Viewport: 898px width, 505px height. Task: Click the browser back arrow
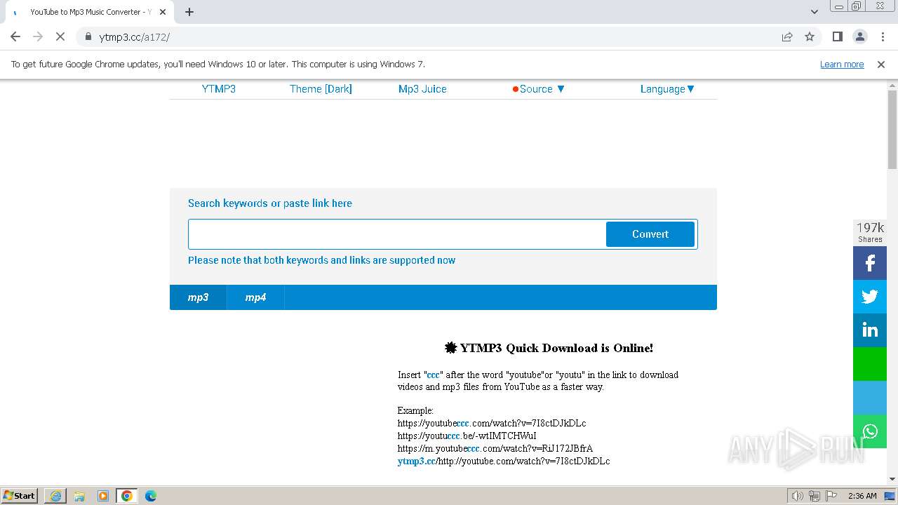point(15,36)
